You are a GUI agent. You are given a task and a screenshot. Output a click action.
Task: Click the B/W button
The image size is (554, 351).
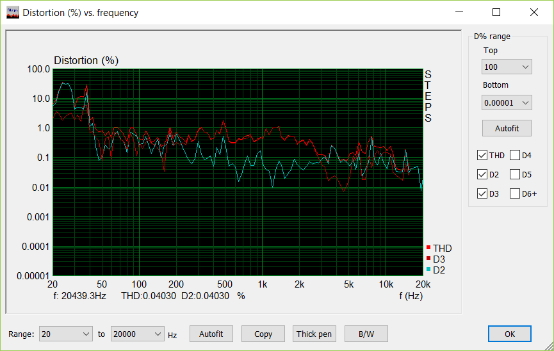click(366, 334)
